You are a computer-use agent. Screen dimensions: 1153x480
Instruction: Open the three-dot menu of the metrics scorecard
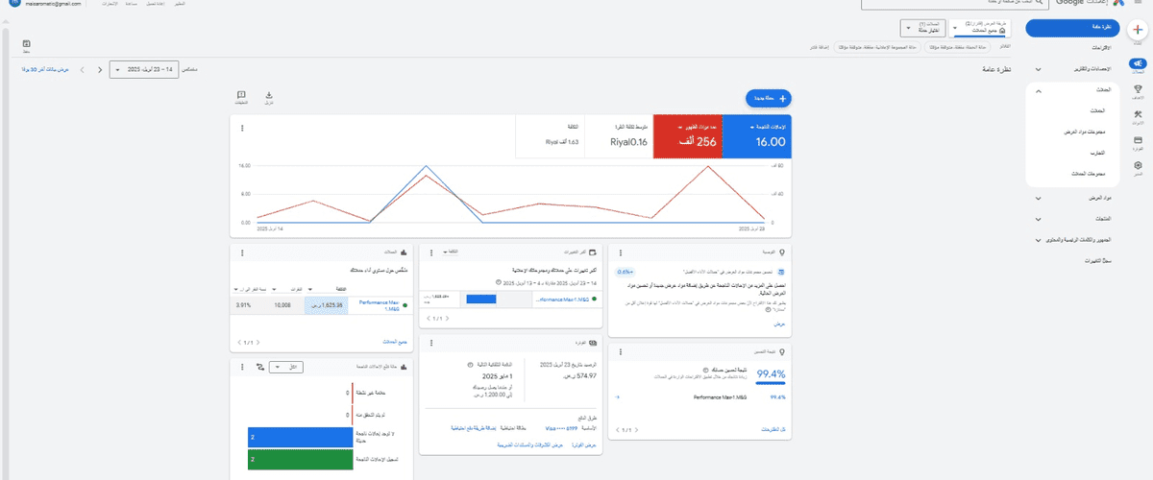241,128
